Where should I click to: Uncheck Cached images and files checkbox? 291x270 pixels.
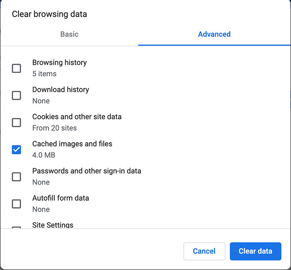click(16, 150)
